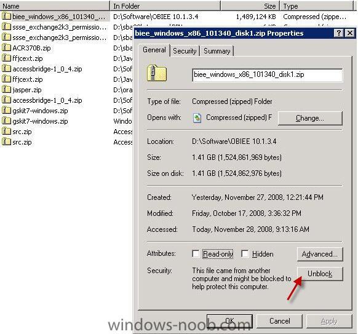Select the first ffjcext.zip file icon
The width and height of the screenshot is (358, 334).
(x=6, y=58)
